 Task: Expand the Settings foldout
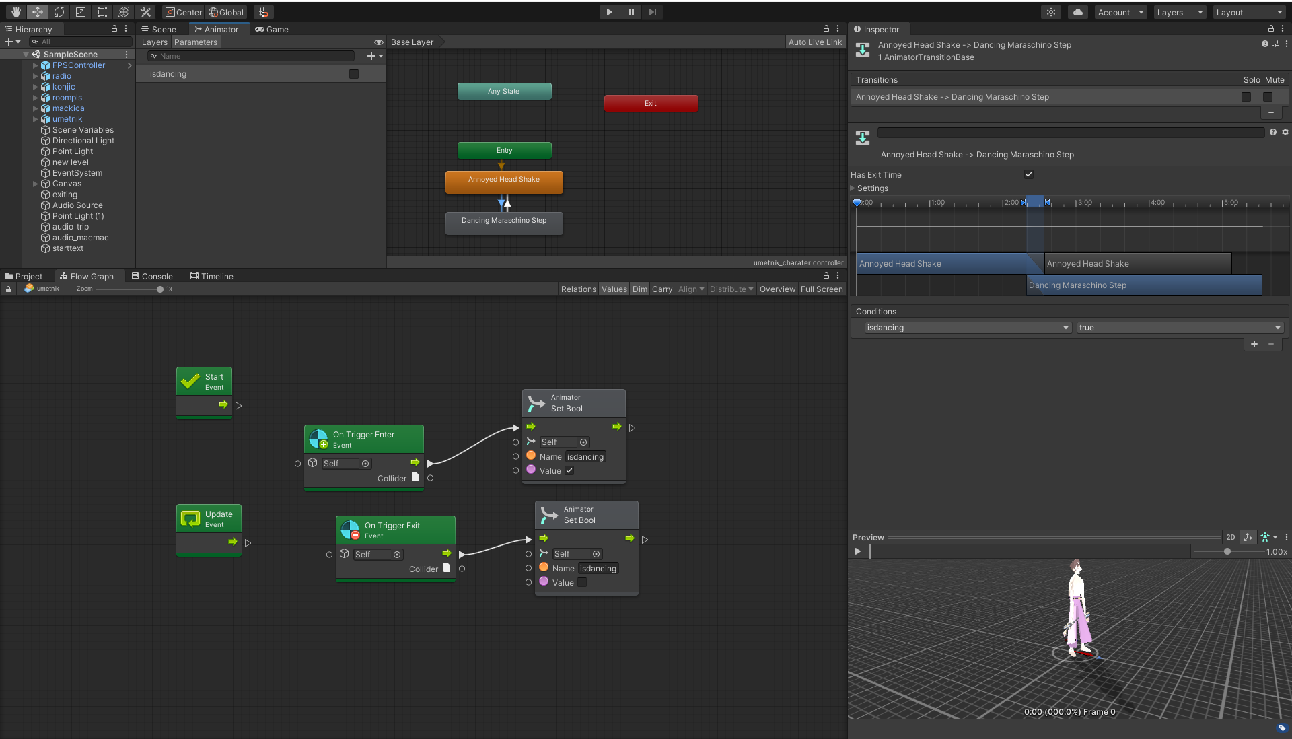tap(853, 188)
